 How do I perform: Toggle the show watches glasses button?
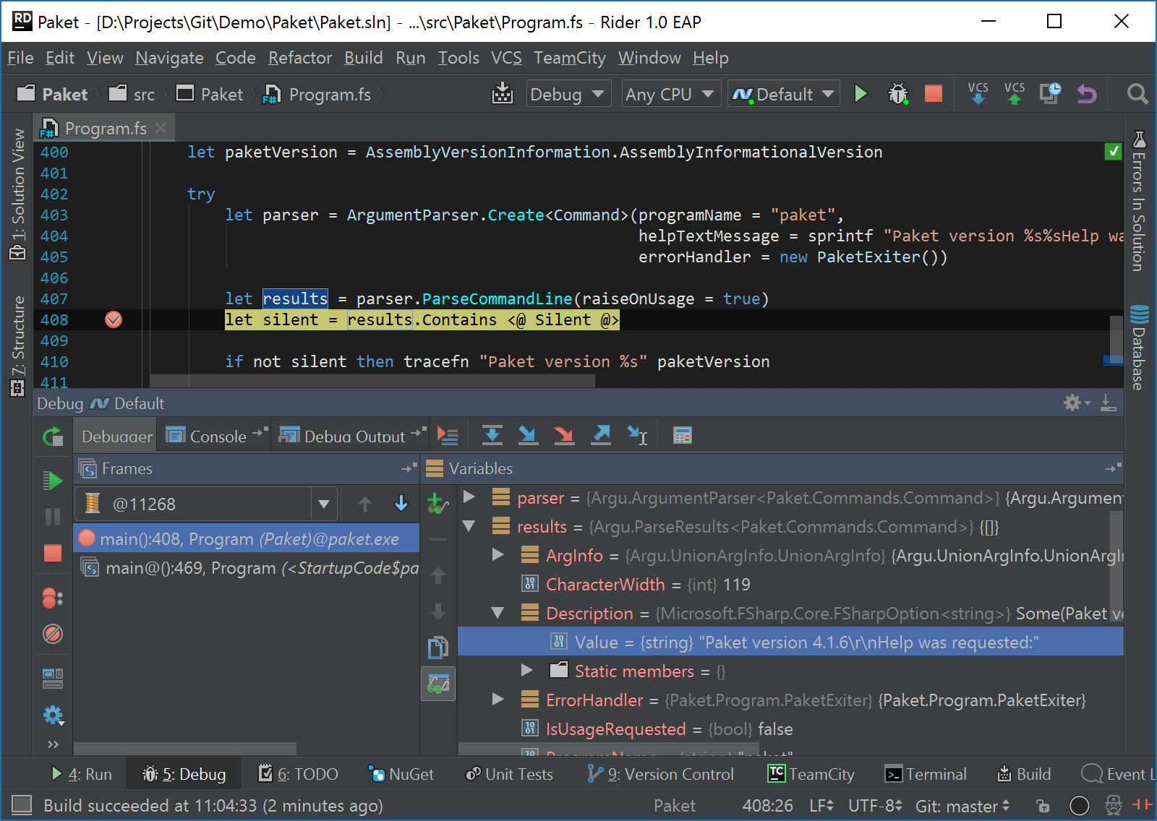(x=438, y=683)
